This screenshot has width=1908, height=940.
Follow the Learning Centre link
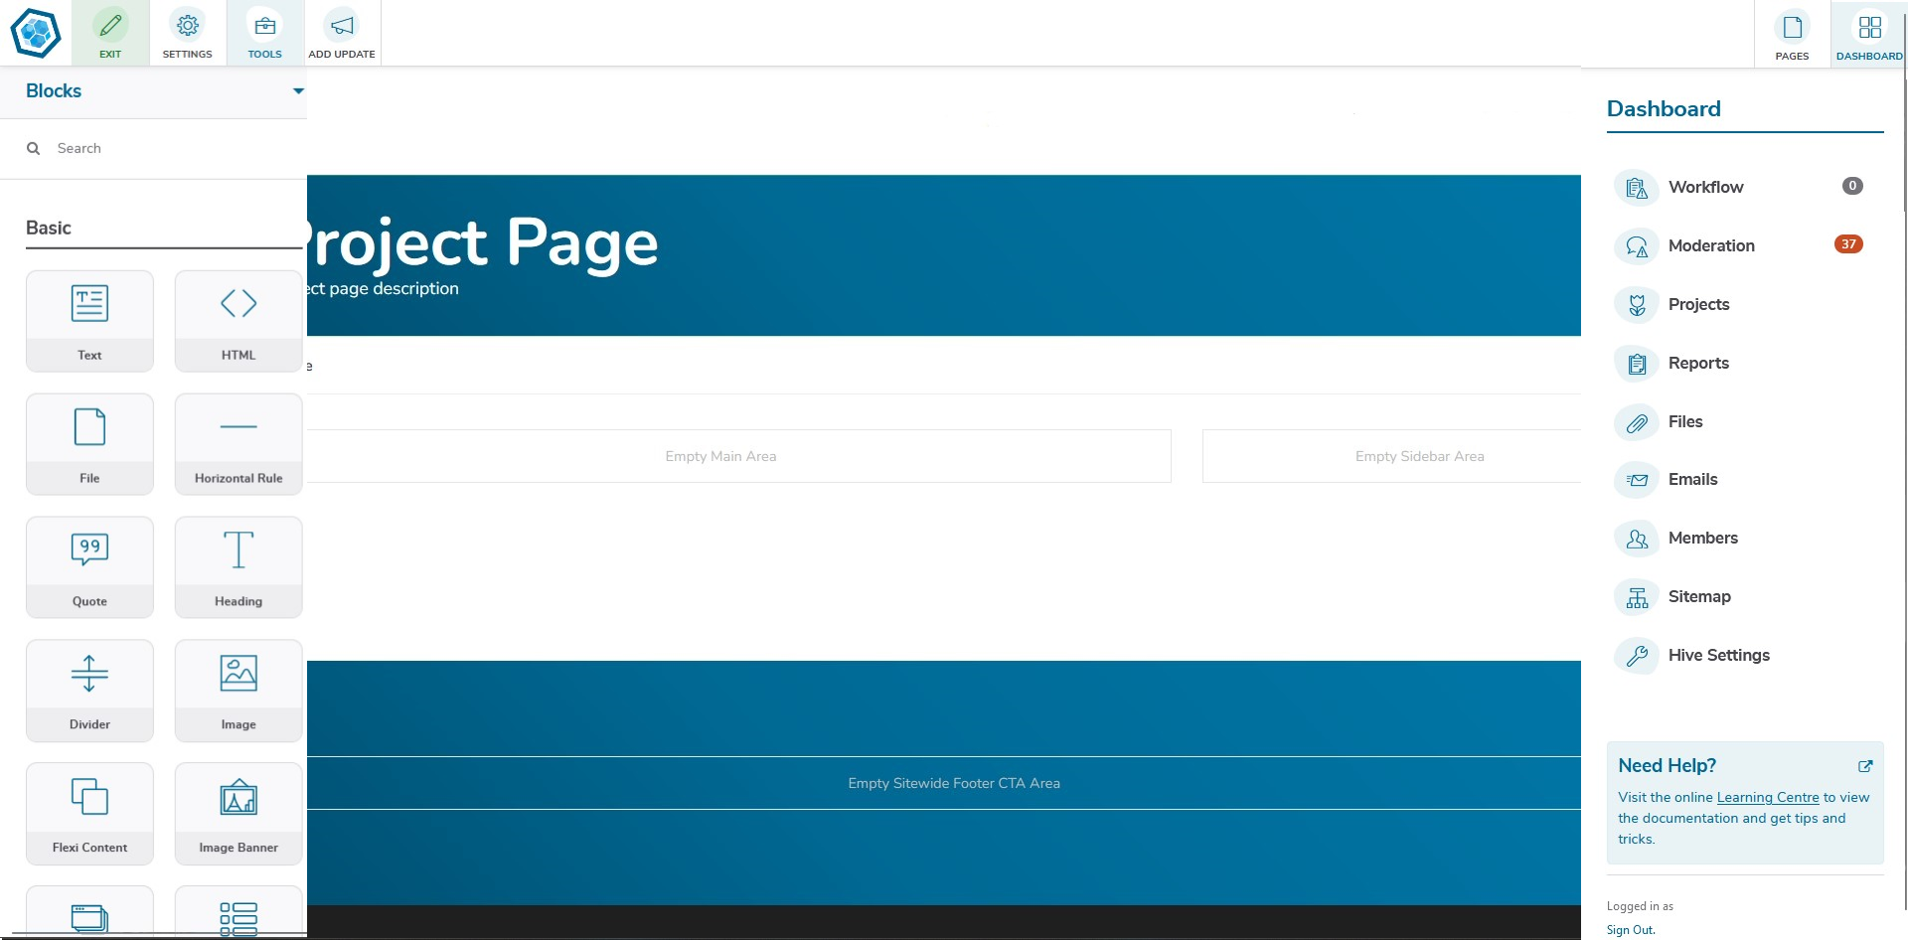point(1768,797)
